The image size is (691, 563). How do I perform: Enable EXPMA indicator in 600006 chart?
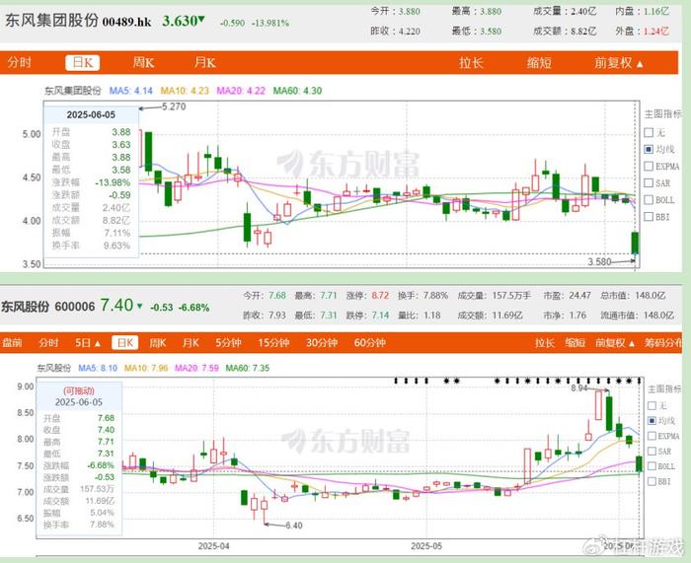[652, 436]
